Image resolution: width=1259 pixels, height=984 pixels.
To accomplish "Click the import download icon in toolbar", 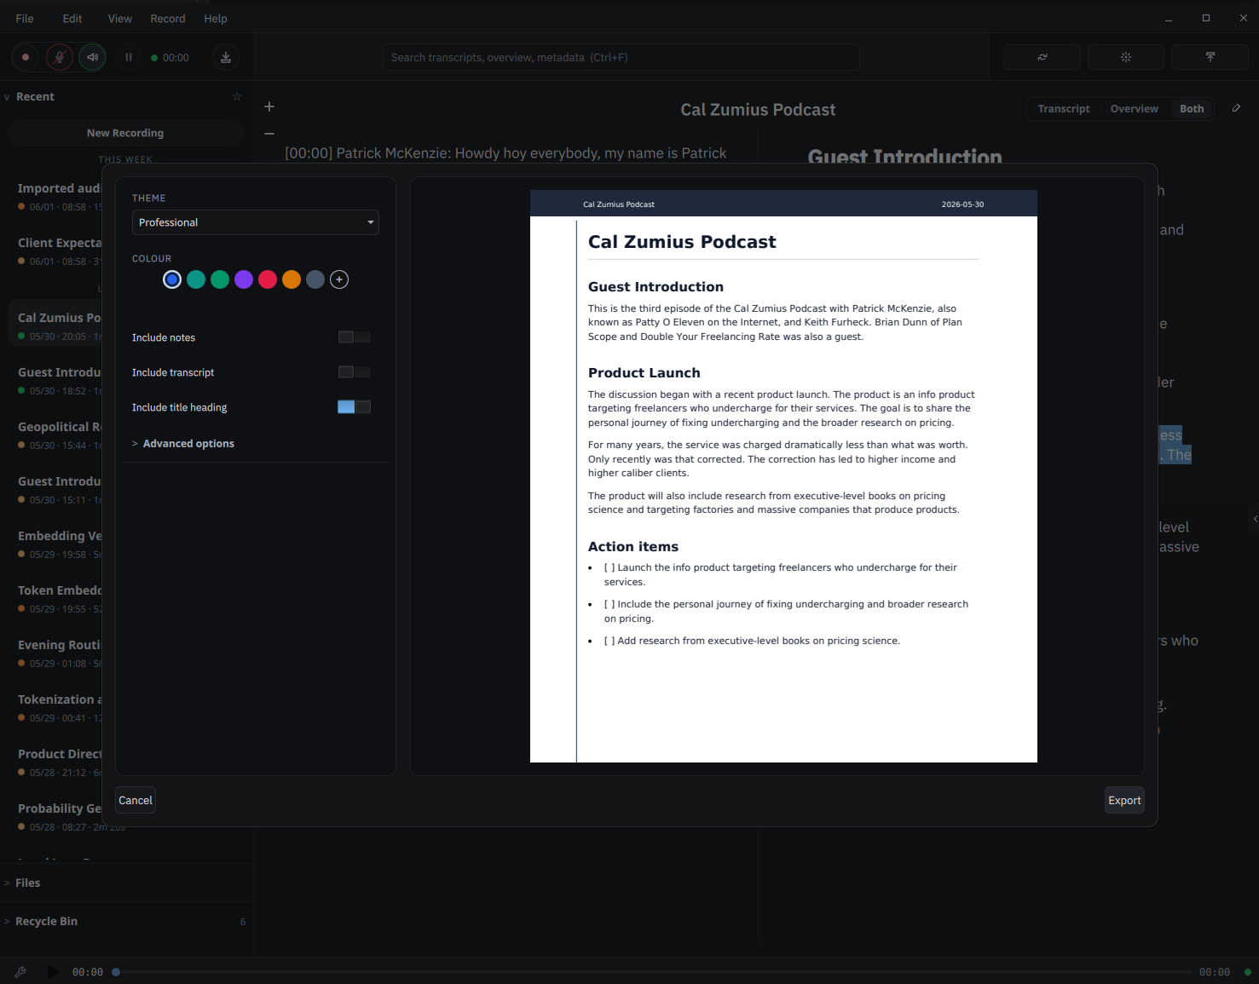I will pos(226,58).
